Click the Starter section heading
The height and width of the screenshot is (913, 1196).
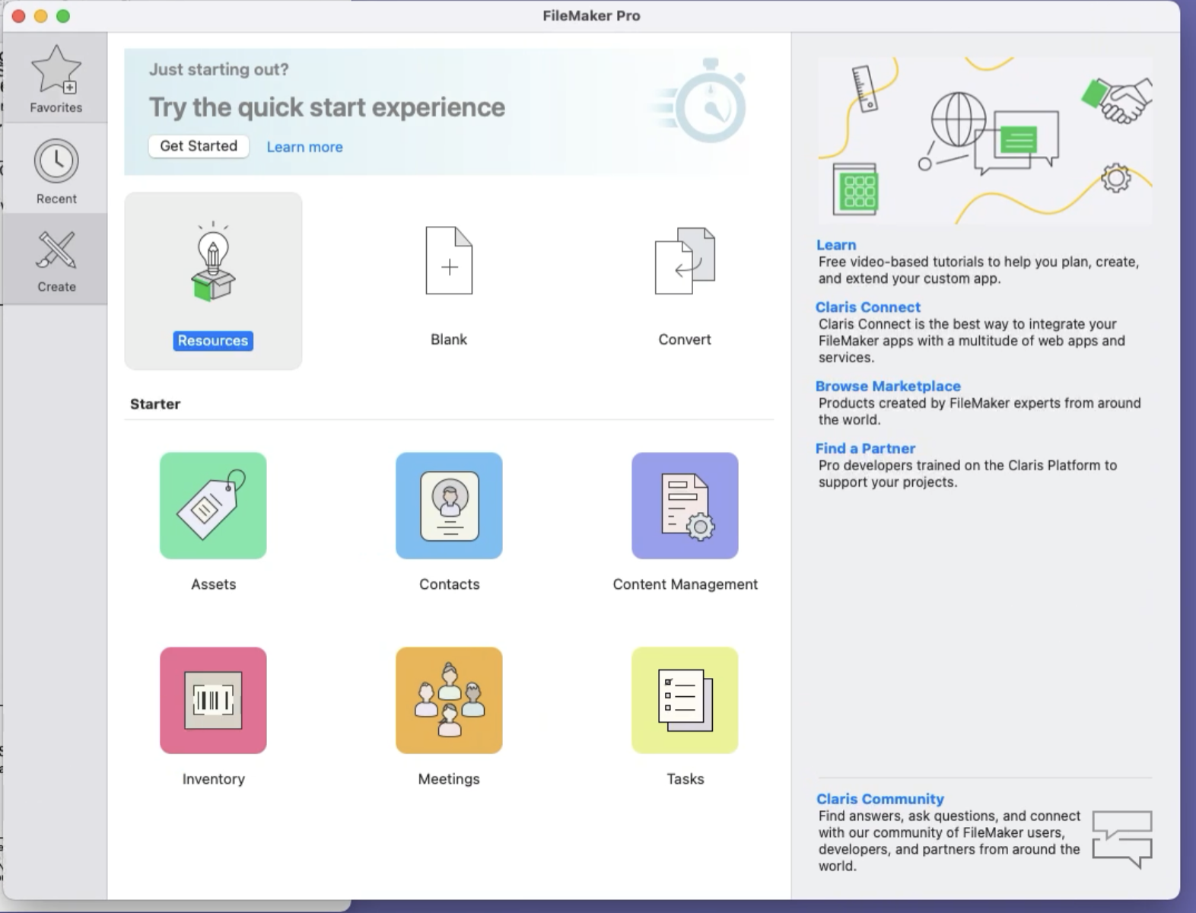coord(155,404)
